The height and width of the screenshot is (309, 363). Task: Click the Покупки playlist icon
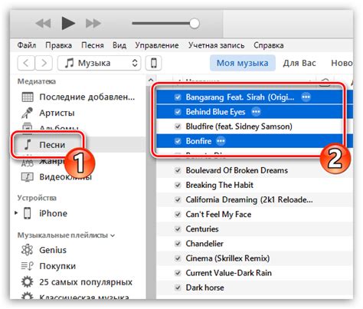[x=27, y=266]
